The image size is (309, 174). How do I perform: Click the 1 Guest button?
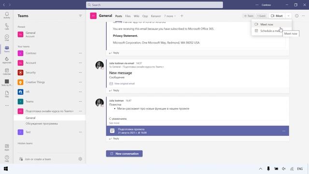tap(261, 16)
